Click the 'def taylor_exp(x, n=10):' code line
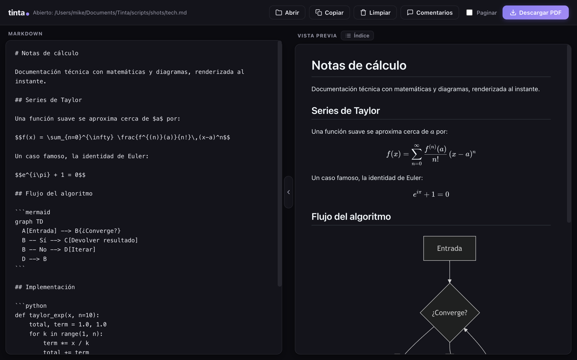Screen dimensions: 577x360 tap(57, 315)
